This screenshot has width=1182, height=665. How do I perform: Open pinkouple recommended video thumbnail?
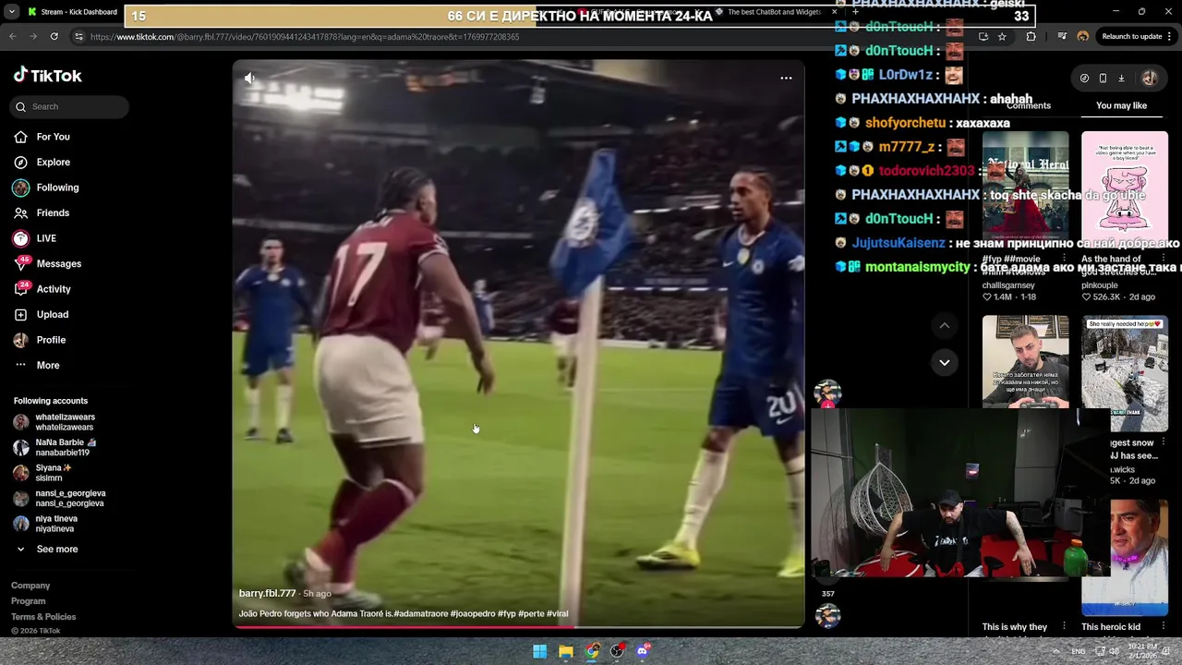click(1124, 189)
